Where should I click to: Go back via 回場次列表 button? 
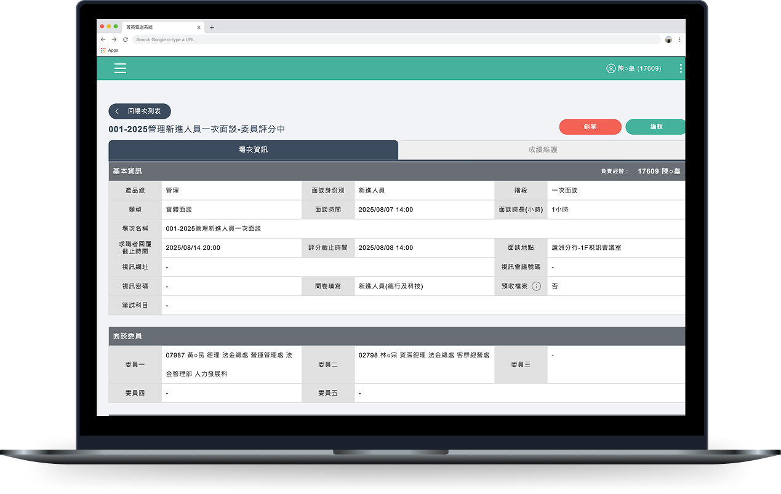[x=140, y=111]
